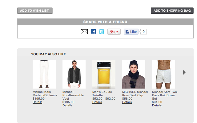This screenshot has height=123, width=197.
Task: View Details for Reversible Vest
Action: 67,105
